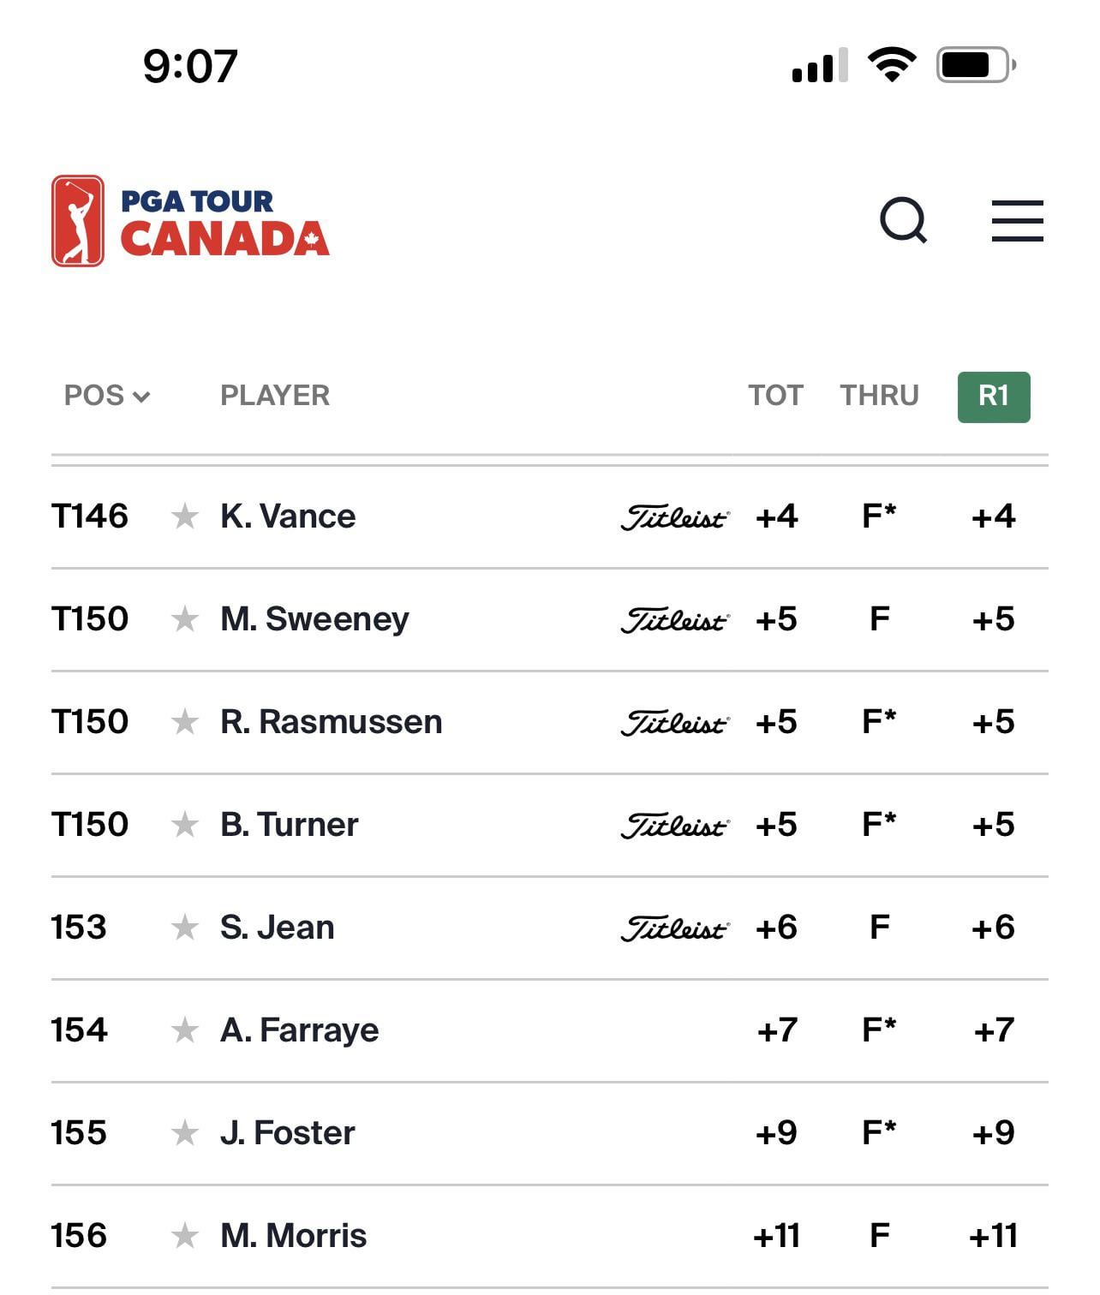
Task: Sort by the TOT column header
Action: 775,396
